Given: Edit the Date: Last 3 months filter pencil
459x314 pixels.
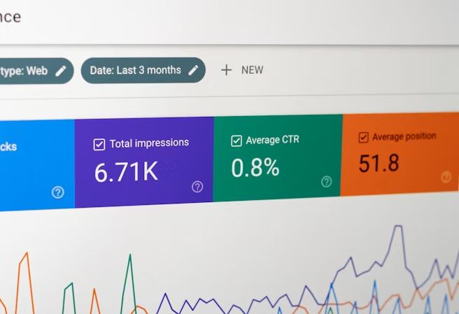Looking at the screenshot, I should [x=192, y=70].
